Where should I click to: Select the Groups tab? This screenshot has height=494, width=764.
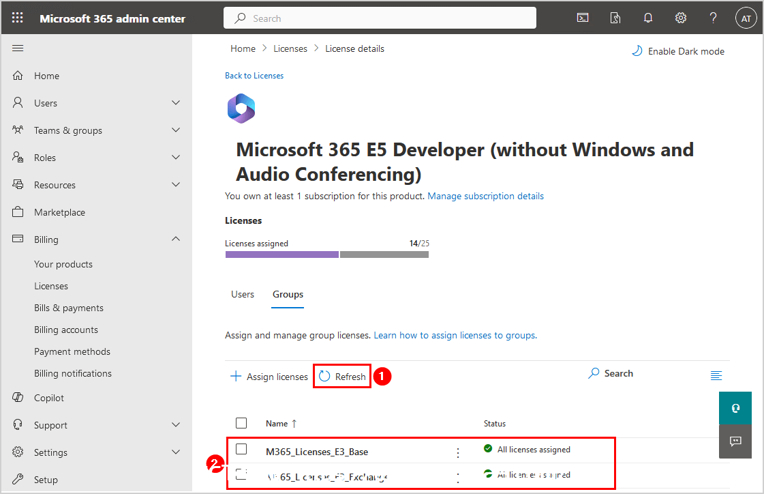point(288,295)
